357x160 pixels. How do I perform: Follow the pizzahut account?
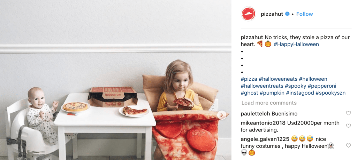(x=304, y=14)
